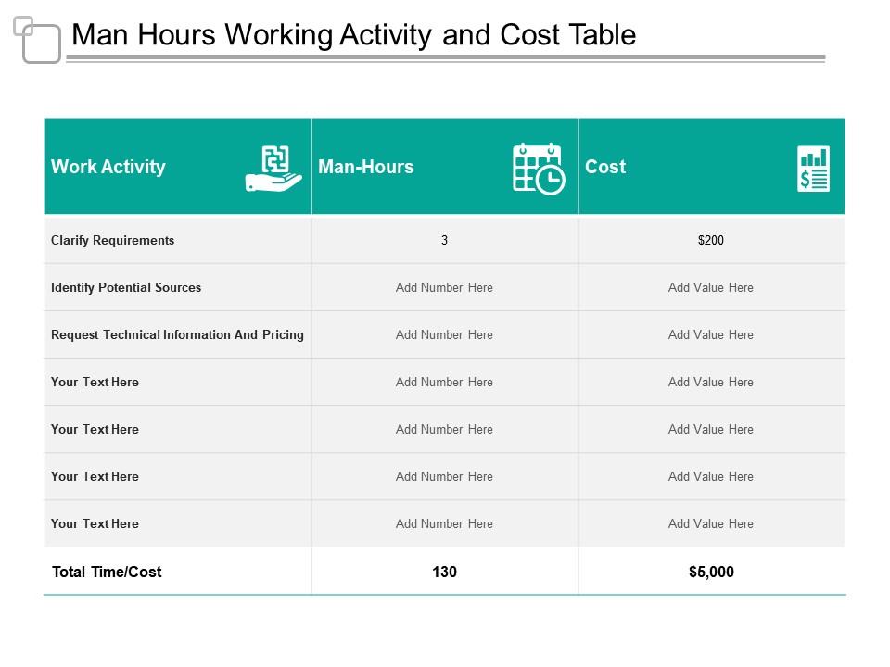Image resolution: width=890 pixels, height=667 pixels.
Task: Select the Work Activity column header
Action: tap(108, 167)
